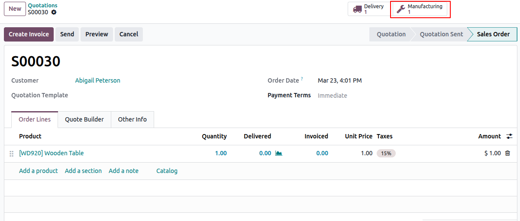Screen dimensions: 520x221
Task: Open the column options adjust icon
Action: [509, 136]
